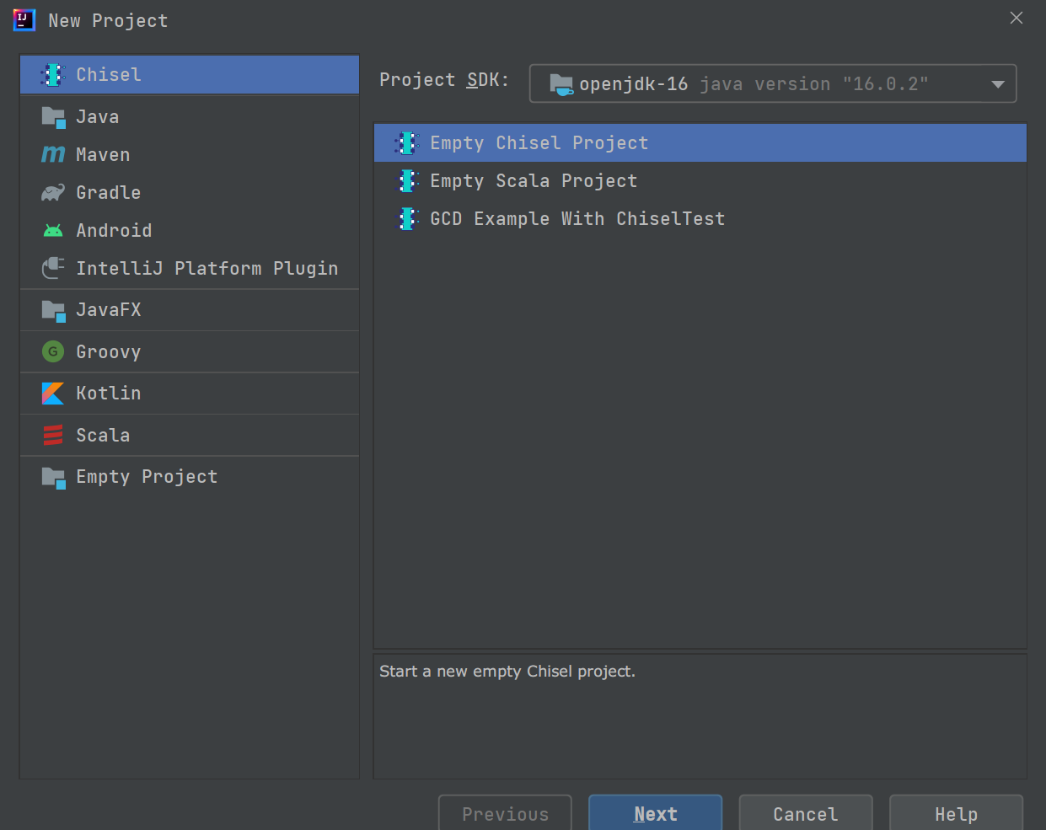The height and width of the screenshot is (830, 1046).
Task: Click the Gradle elephant icon
Action: coord(53,193)
